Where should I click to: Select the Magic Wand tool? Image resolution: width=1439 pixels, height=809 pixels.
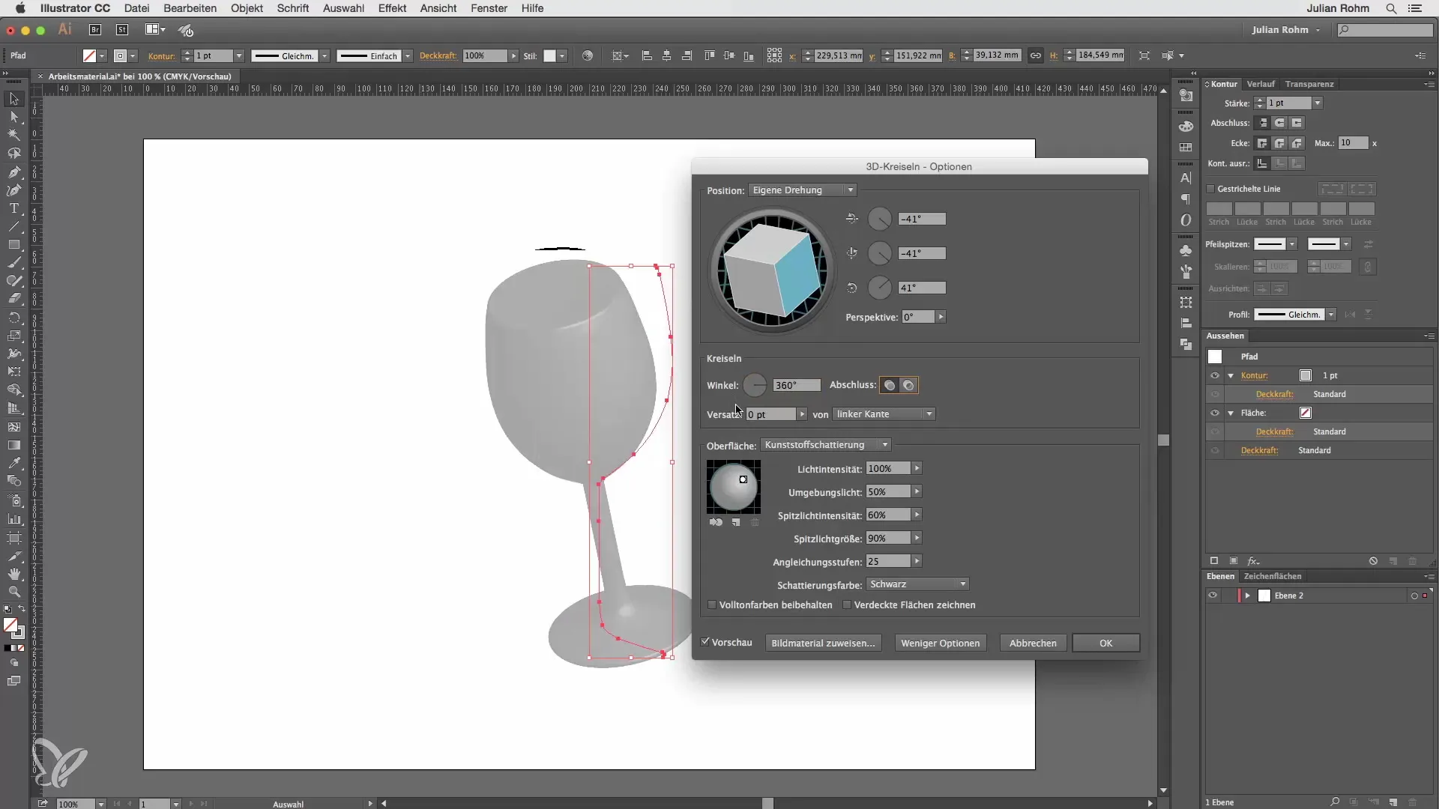click(x=13, y=136)
